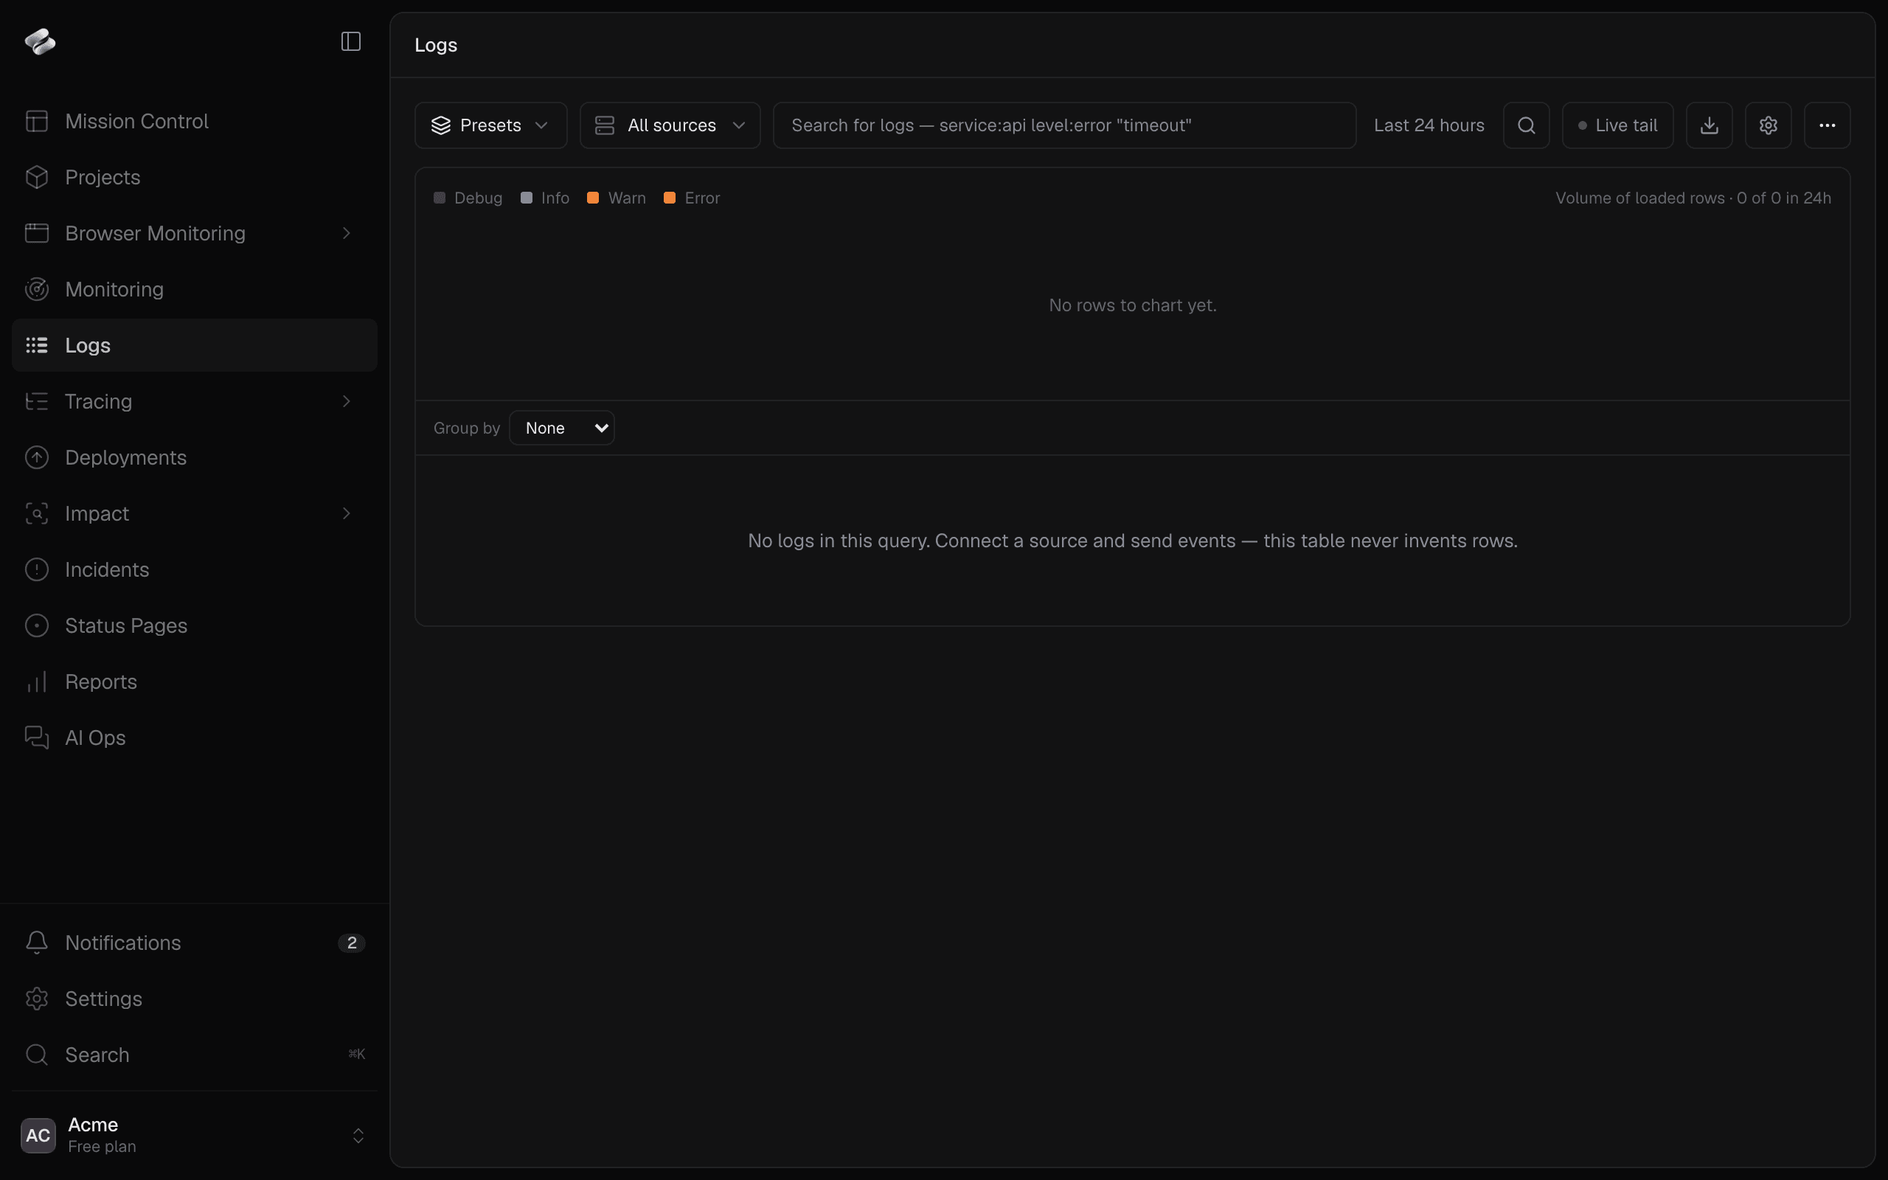Screen dimensions: 1888x1180
Task: Click the Notifications count badge 2
Action: click(x=352, y=943)
